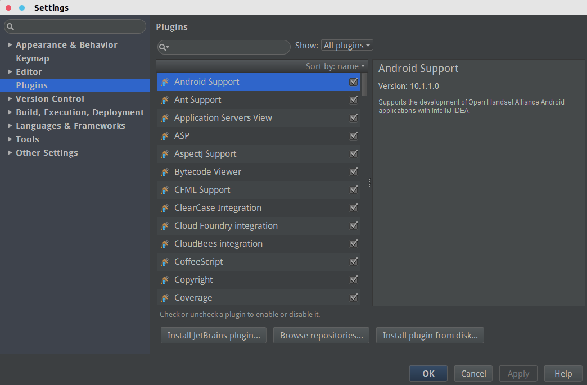This screenshot has width=587, height=385.
Task: Click Browse repositories button
Action: (321, 335)
